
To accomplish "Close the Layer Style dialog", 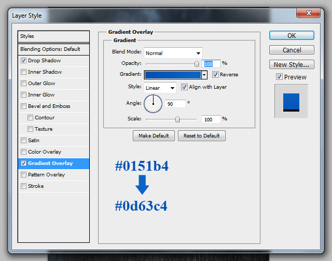I will tap(308, 13).
